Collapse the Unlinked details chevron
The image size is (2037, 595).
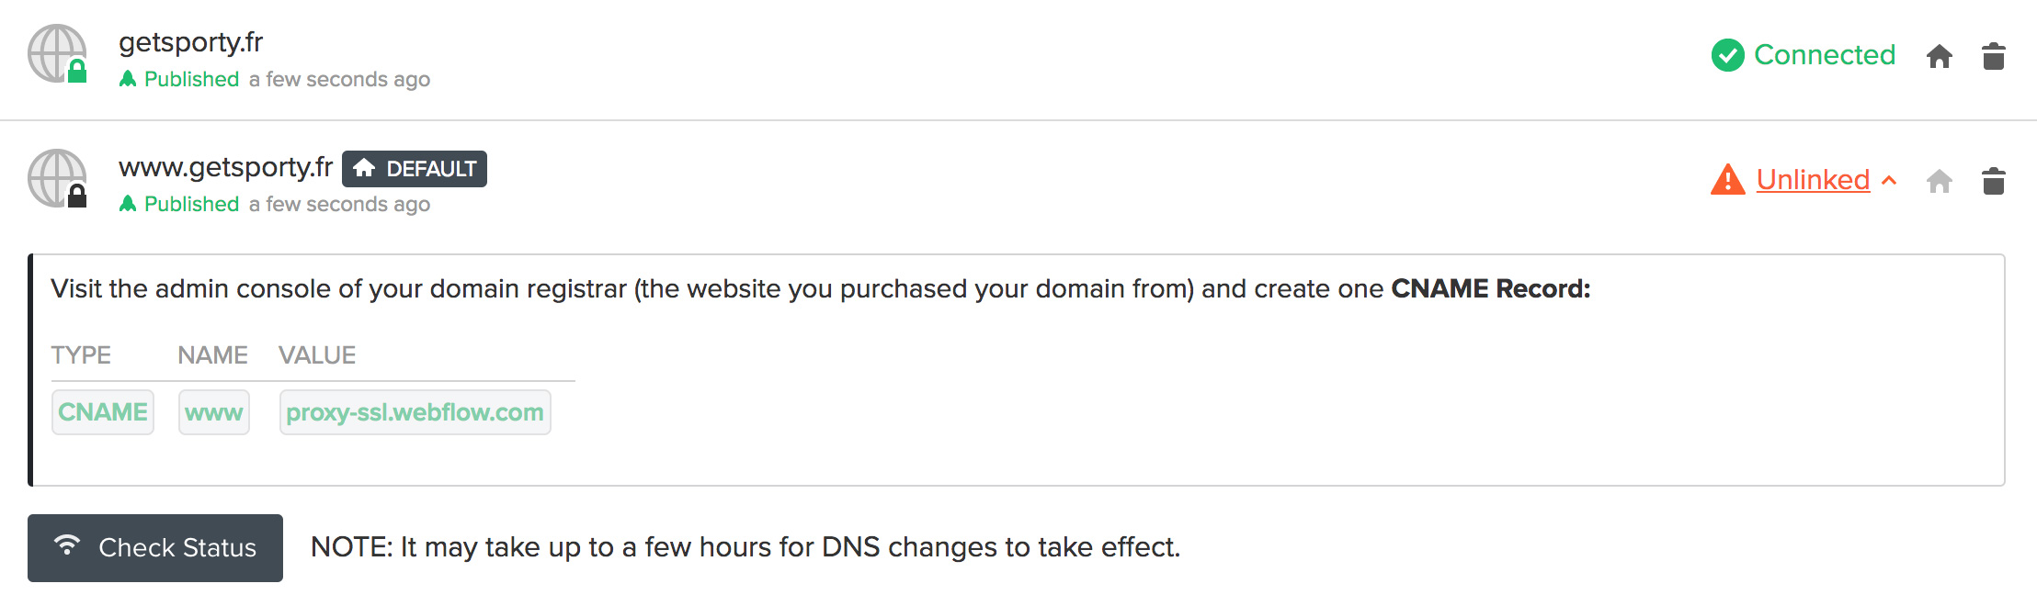tap(1889, 180)
